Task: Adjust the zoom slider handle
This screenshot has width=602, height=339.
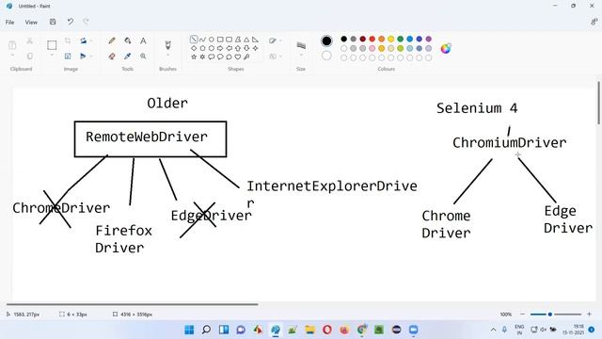Action: pos(549,315)
